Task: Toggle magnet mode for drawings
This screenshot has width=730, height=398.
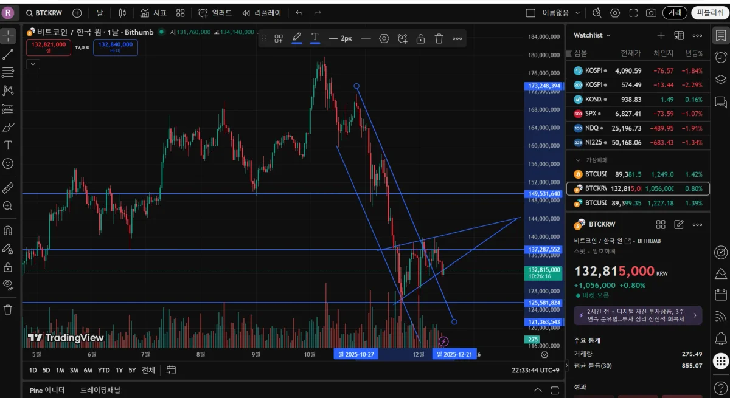Action: click(8, 231)
